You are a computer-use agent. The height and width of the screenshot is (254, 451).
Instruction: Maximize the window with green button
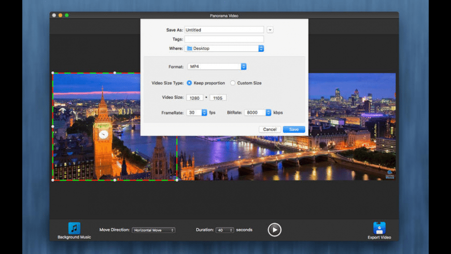click(67, 15)
